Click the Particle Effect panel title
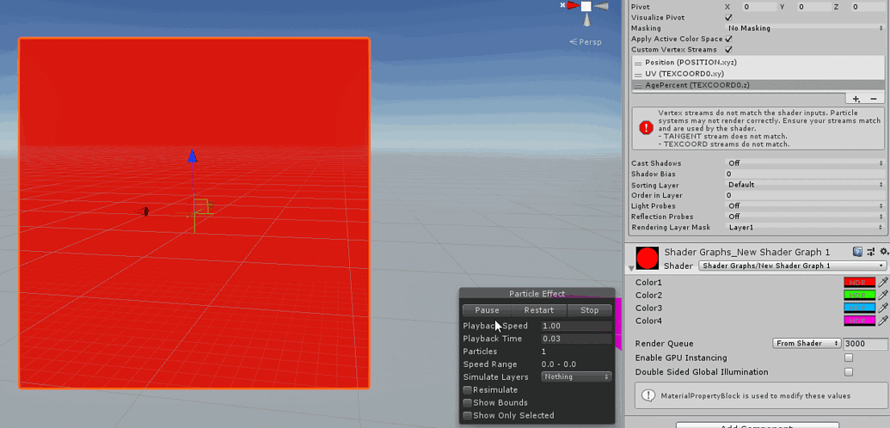The image size is (890, 428). [537, 293]
